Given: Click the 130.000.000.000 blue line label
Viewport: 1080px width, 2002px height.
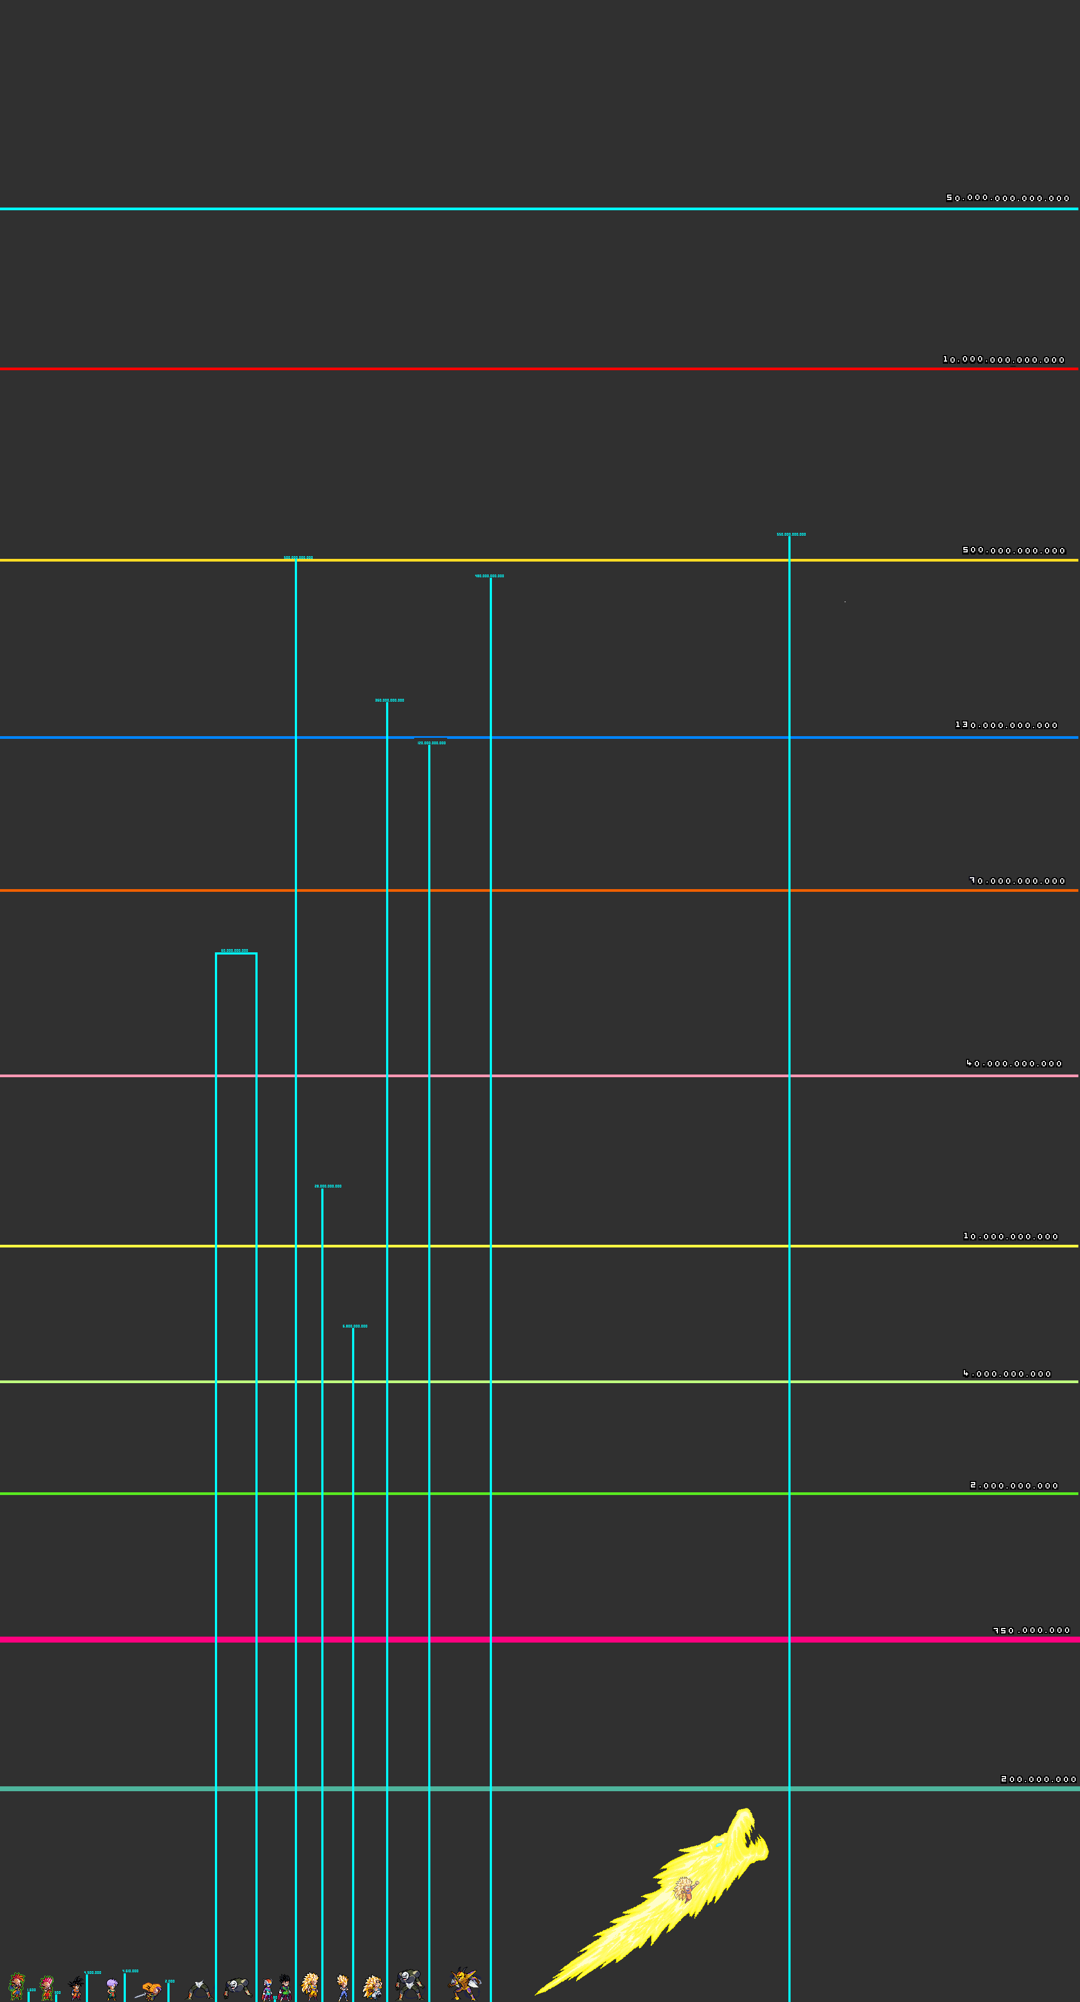Looking at the screenshot, I should pyautogui.click(x=1005, y=725).
